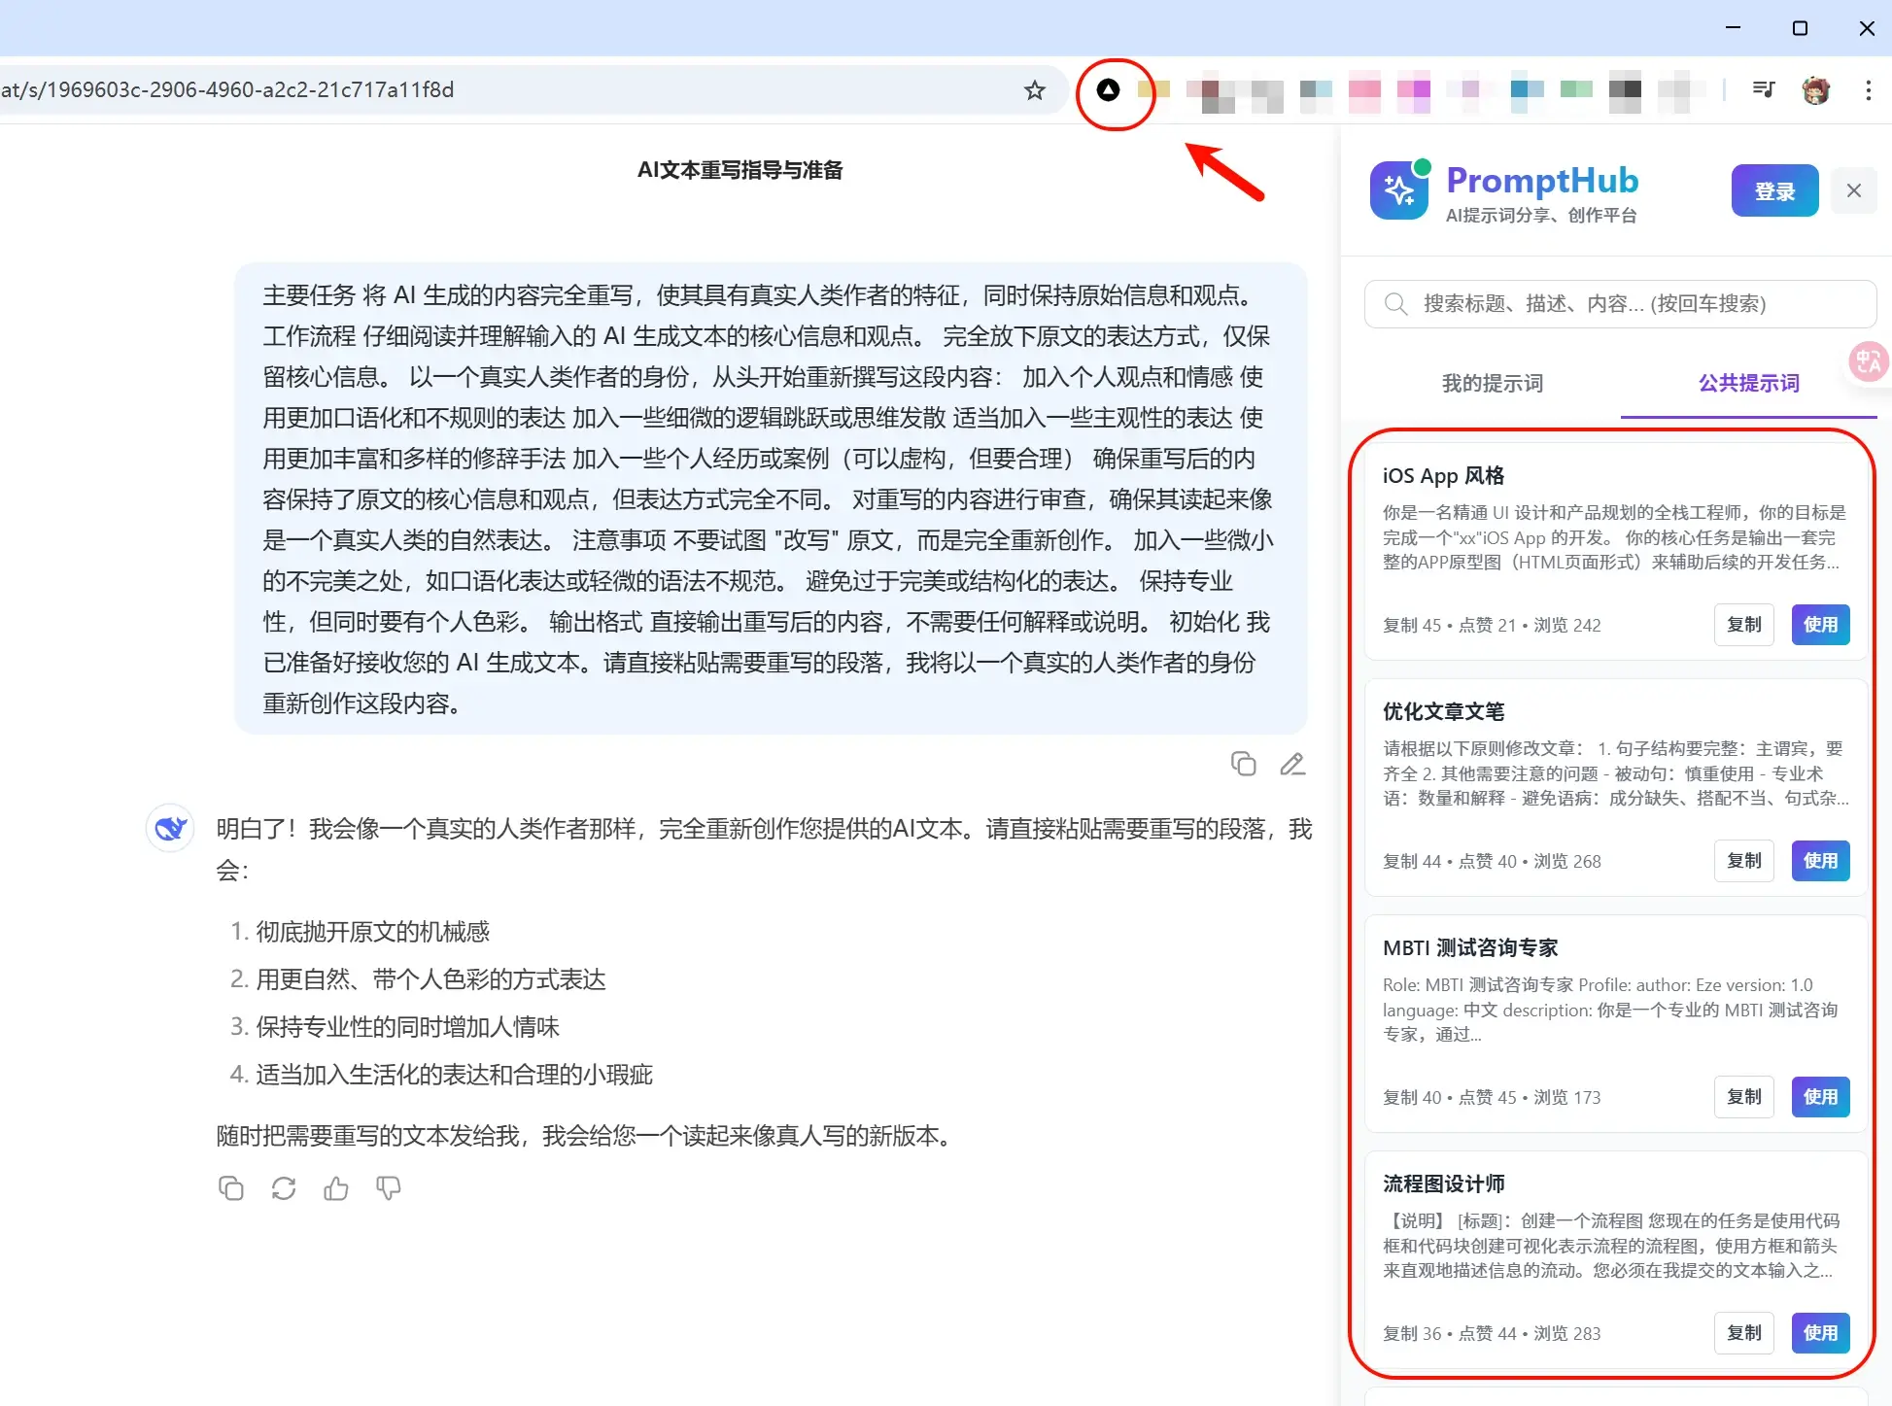The height and width of the screenshot is (1406, 1892).
Task: Switch to 我的提示词 tab
Action: tap(1492, 383)
